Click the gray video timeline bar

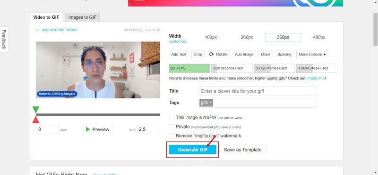click(98, 114)
